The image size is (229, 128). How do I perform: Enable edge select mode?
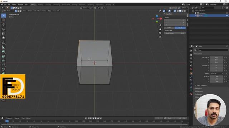pyautogui.click(x=18, y=11)
